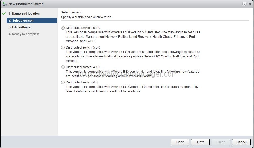Image resolution: width=254 pixels, height=148 pixels.
Task: Click the 'Select version' heading text
Action: tap(72, 12)
